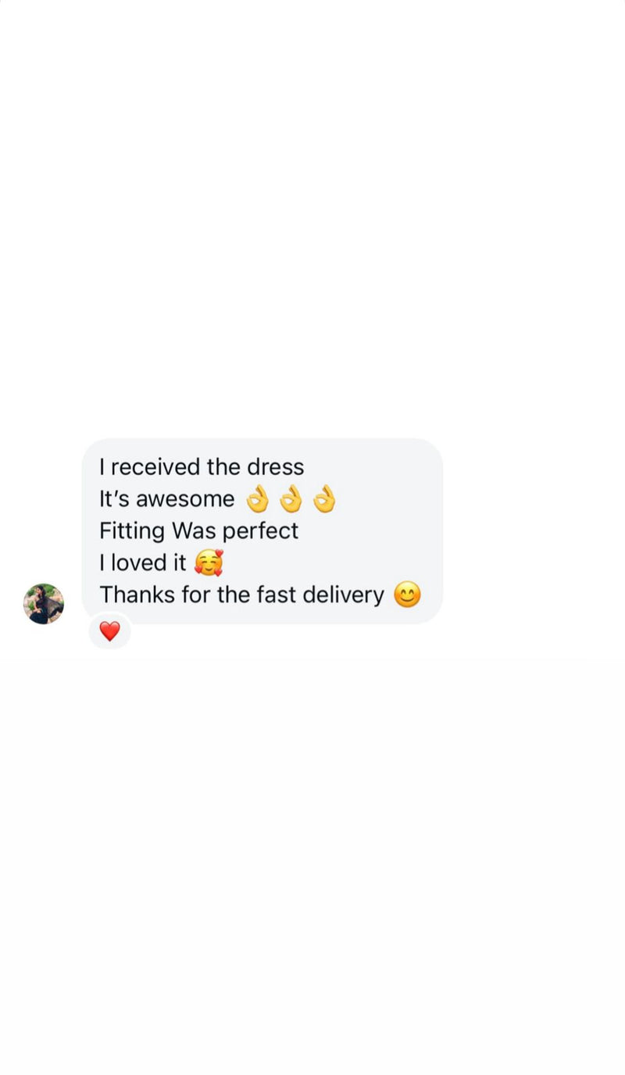Image resolution: width=625 pixels, height=1075 pixels.
Task: Click the middle OK hand emoji
Action: point(291,498)
